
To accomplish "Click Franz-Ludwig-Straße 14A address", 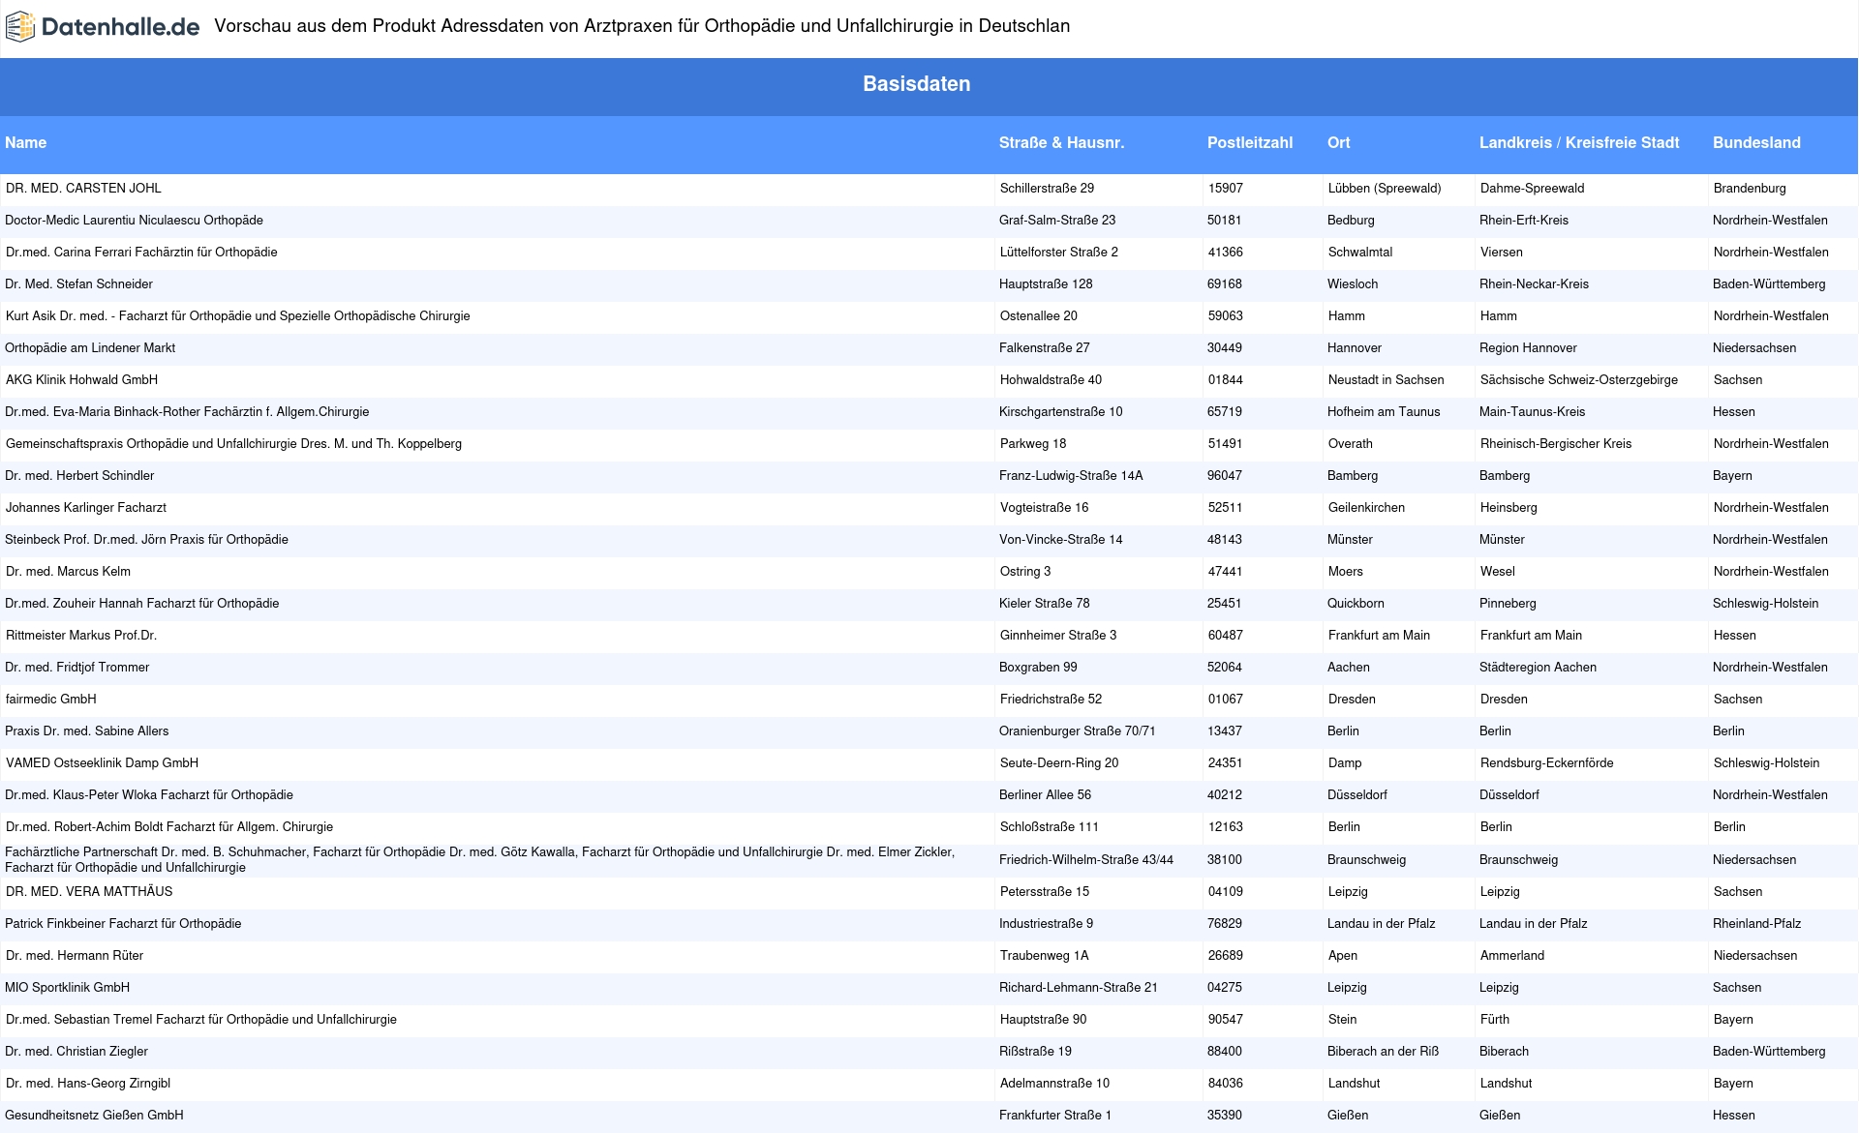I will point(1071,476).
